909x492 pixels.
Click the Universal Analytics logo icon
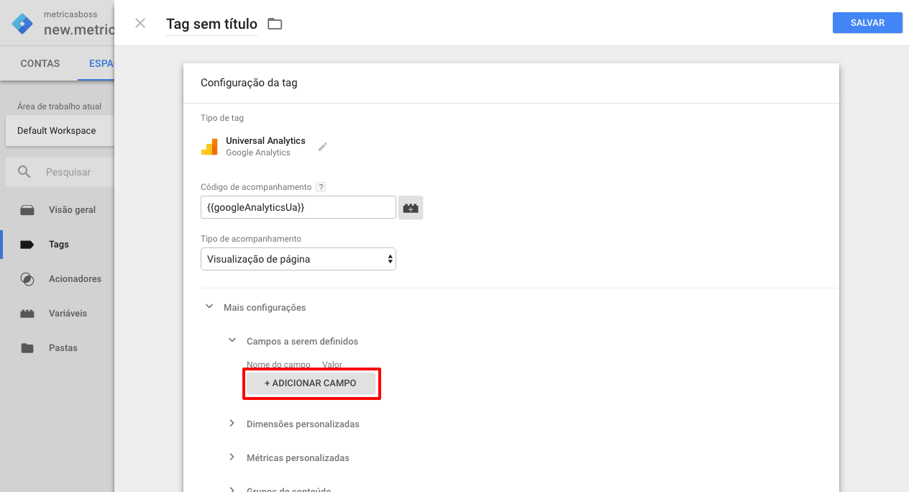coord(209,147)
